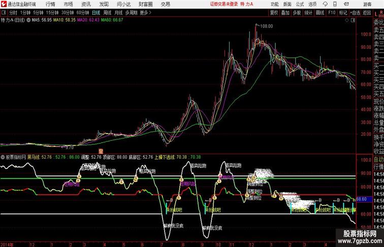
Task: Click the MA10: 58.35 indicator label
Action: point(65,20)
